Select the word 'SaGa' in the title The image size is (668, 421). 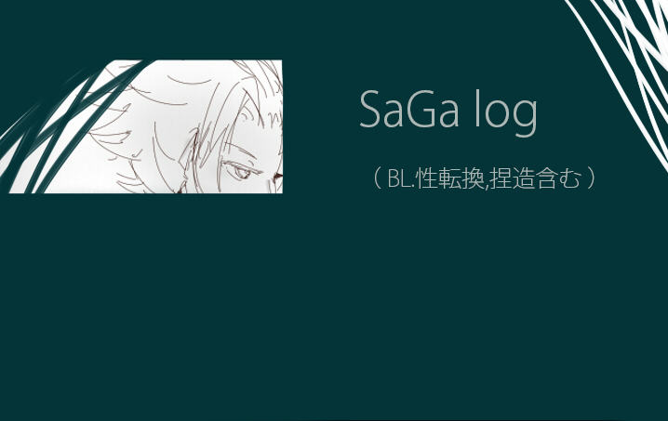pos(409,109)
